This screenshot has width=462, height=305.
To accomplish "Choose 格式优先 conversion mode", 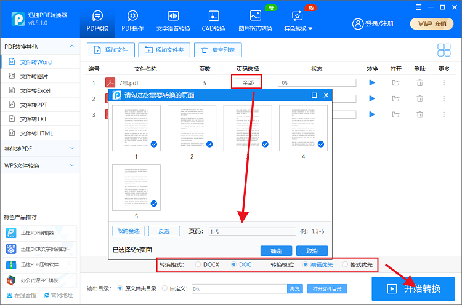I will (345, 264).
